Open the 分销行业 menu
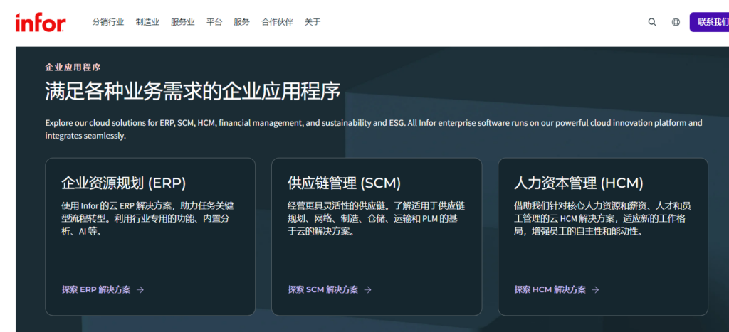 [x=108, y=22]
